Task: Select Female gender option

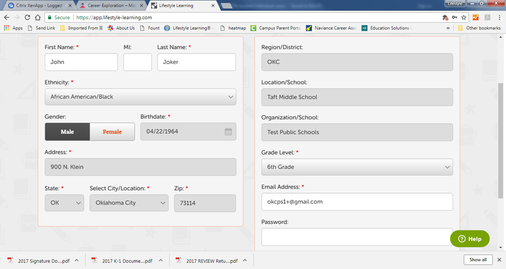Action: 112,132
